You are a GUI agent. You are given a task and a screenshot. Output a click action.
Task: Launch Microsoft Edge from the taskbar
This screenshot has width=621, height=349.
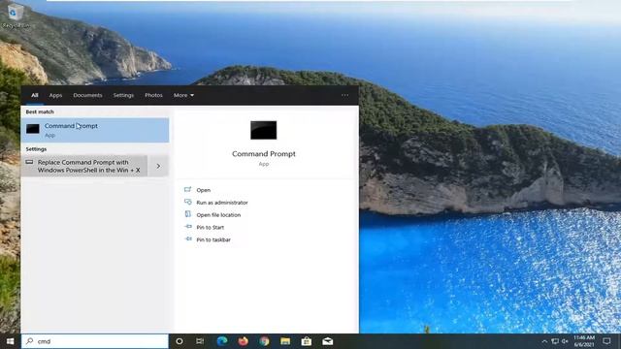coord(222,341)
